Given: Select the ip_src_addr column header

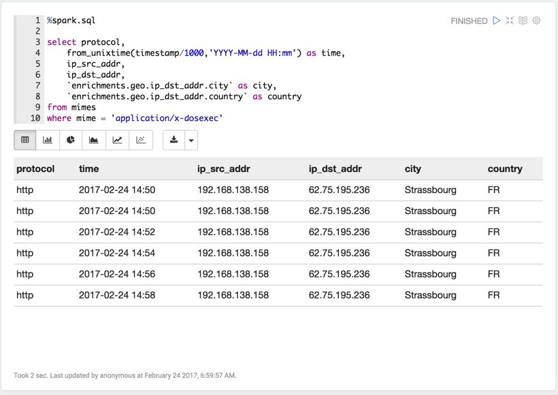Looking at the screenshot, I should (x=224, y=169).
